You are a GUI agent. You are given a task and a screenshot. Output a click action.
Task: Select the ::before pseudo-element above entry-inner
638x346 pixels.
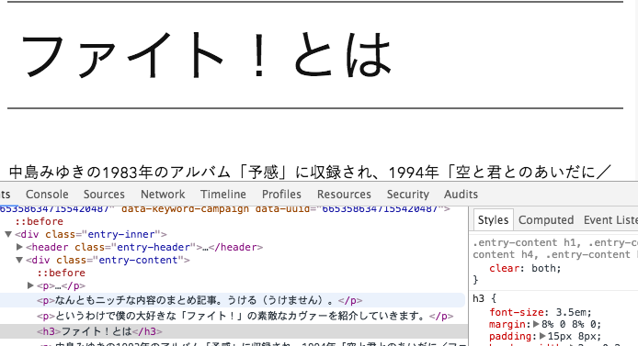click(39, 221)
